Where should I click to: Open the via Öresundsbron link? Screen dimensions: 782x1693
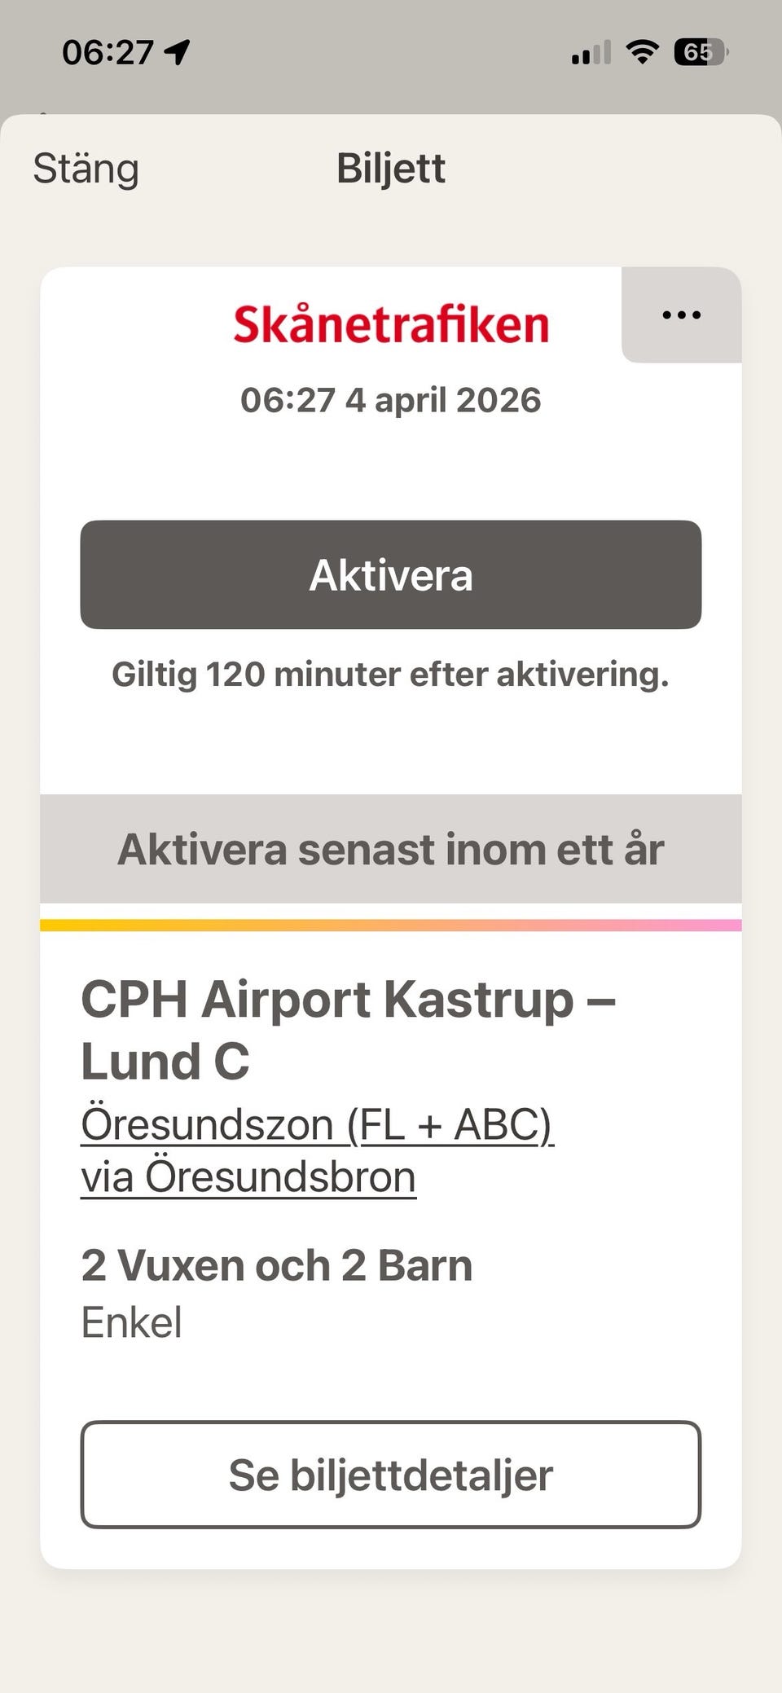click(x=248, y=1177)
